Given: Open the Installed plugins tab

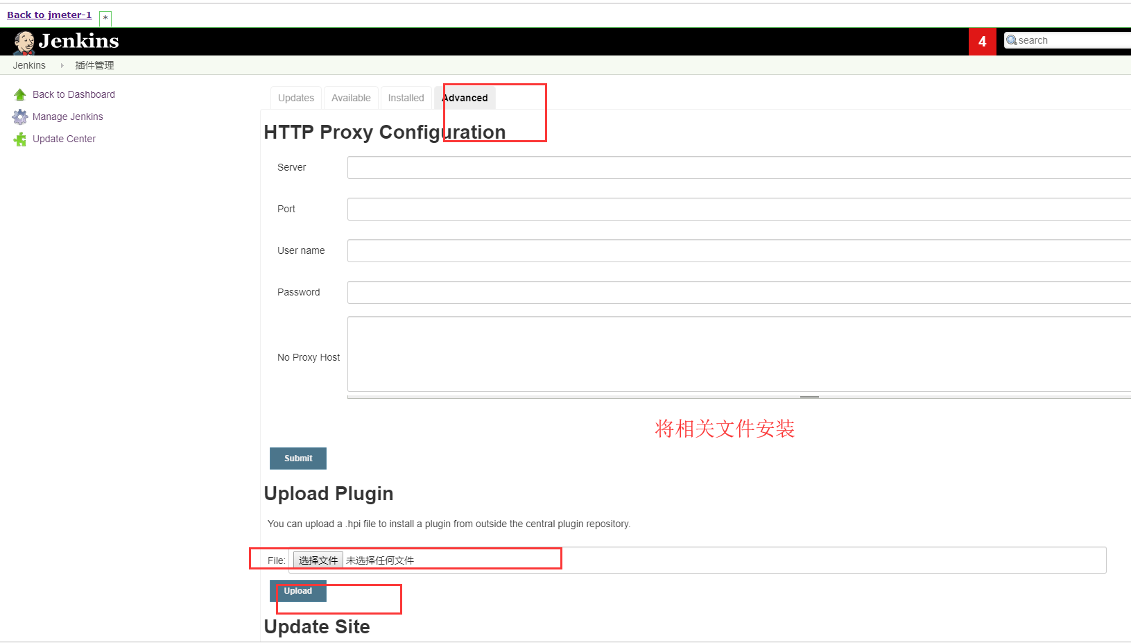Looking at the screenshot, I should (x=406, y=98).
